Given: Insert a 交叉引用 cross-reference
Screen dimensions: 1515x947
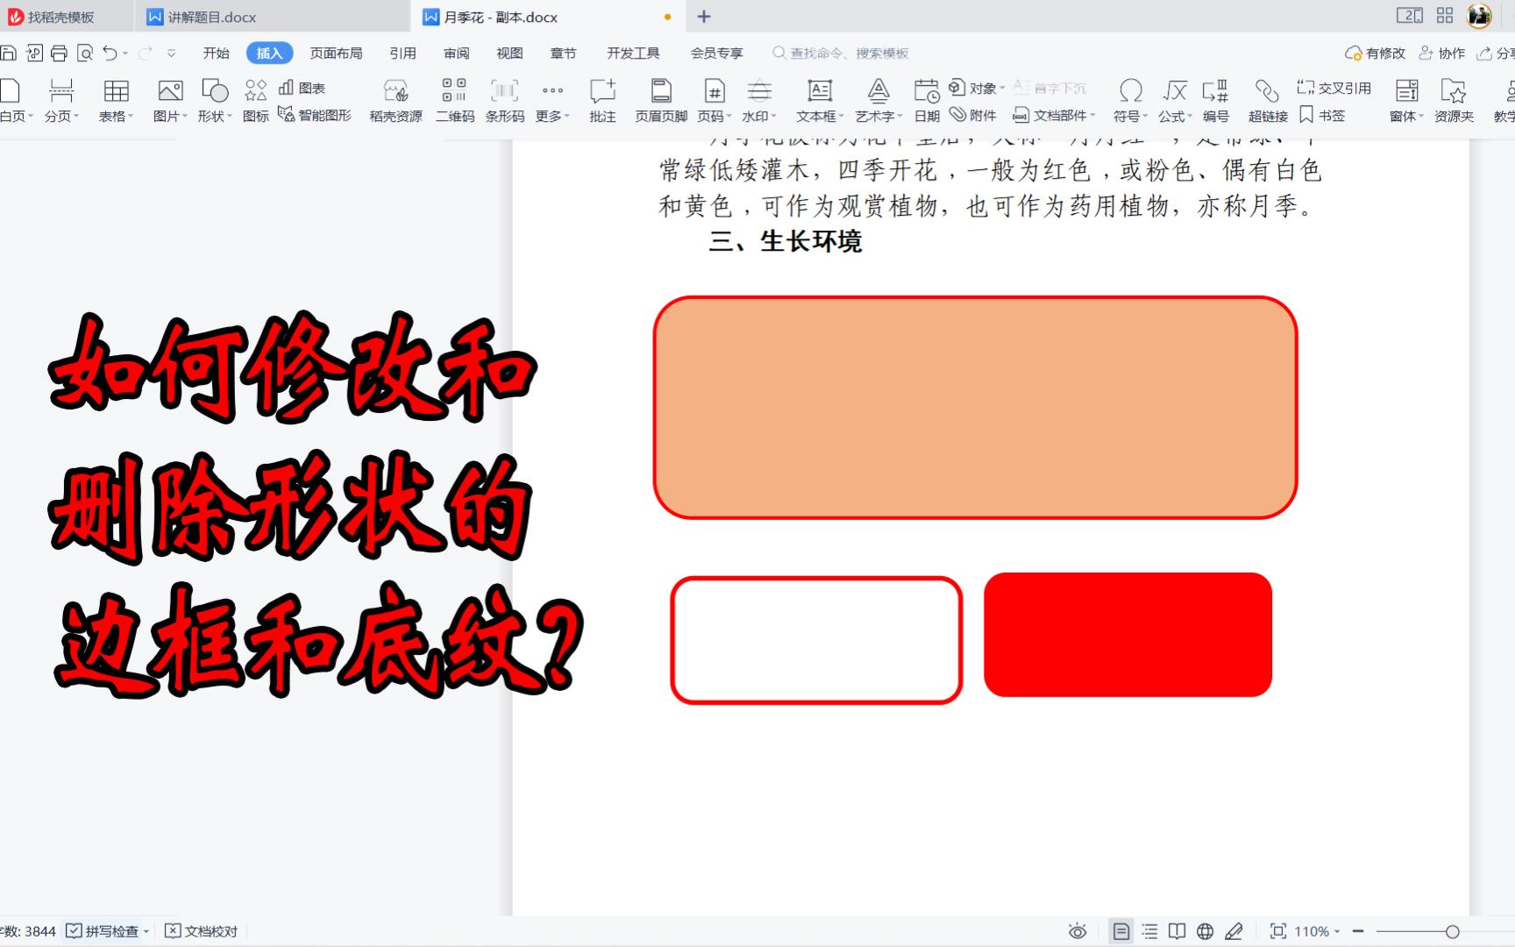Looking at the screenshot, I should [1334, 88].
